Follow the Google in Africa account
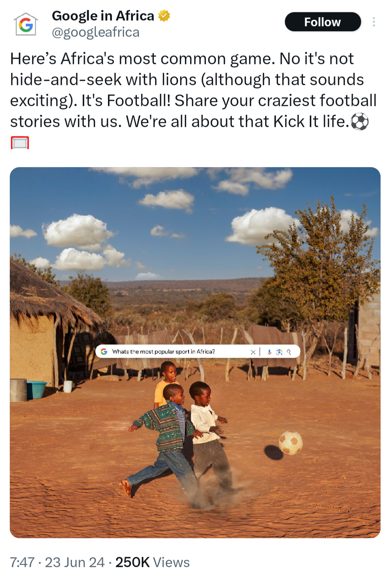 click(322, 22)
